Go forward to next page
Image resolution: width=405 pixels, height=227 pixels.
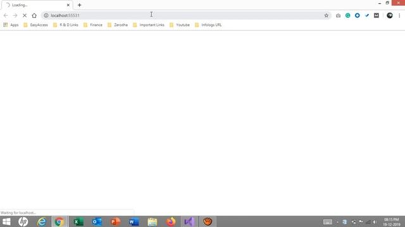[15, 15]
